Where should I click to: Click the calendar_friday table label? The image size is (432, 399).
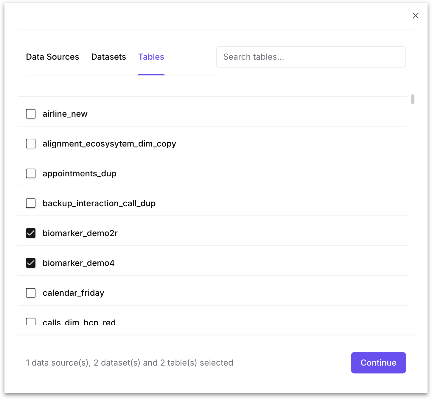tap(73, 293)
